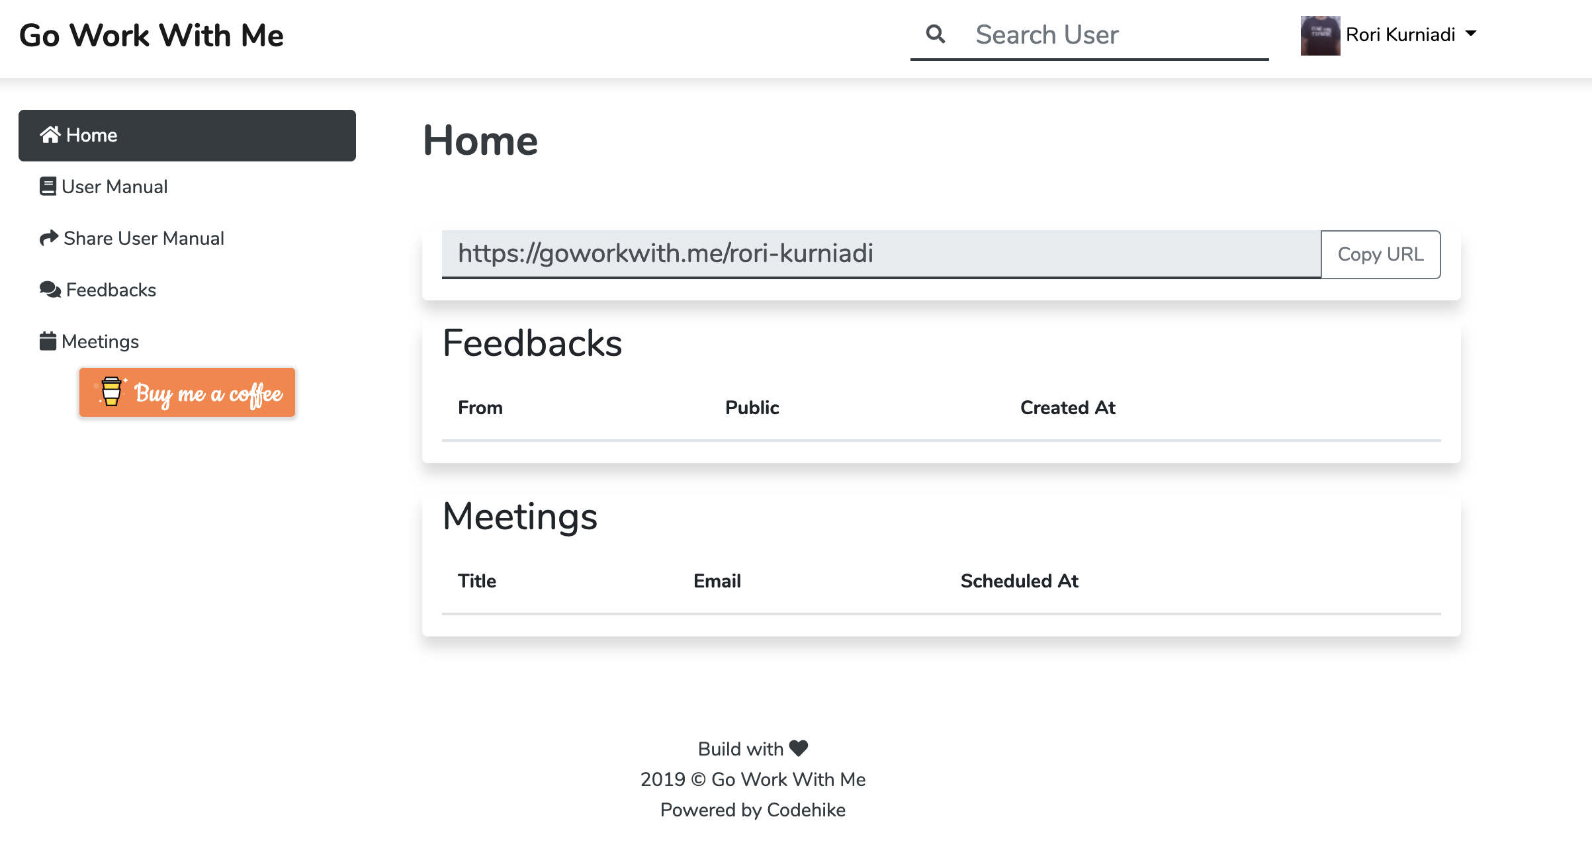This screenshot has height=868, width=1592.
Task: Open the Feedbacks sidebar item
Action: coord(111,290)
